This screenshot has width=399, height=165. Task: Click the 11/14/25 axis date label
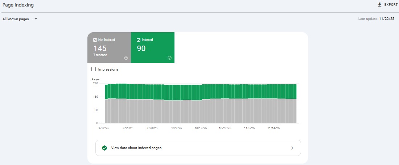pos(273,128)
